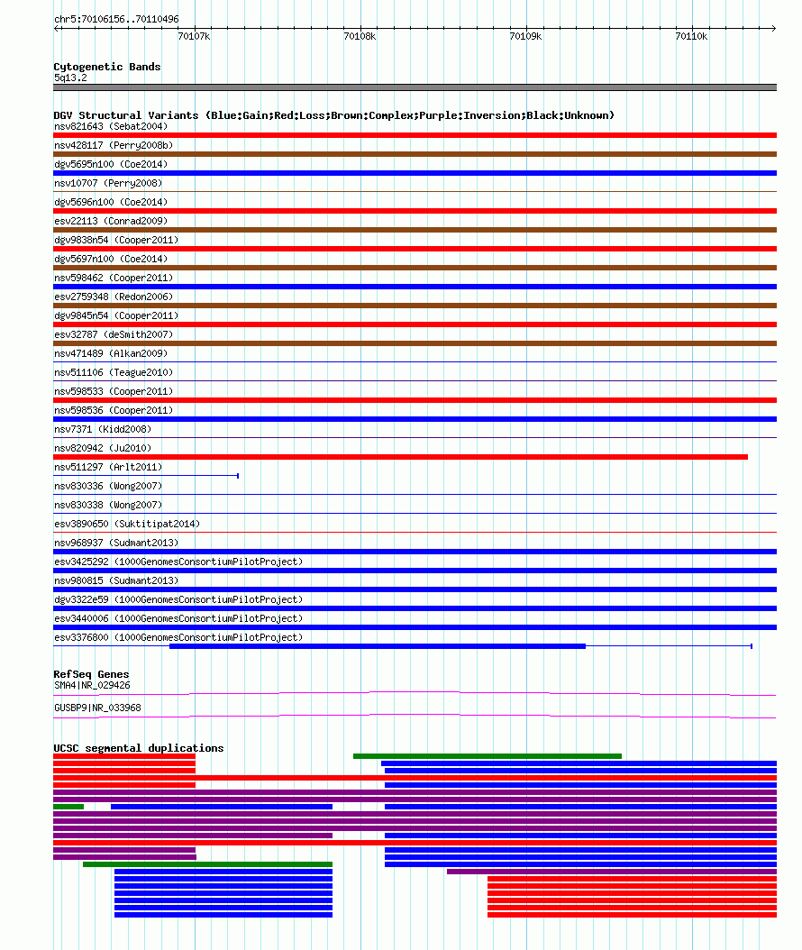
Task: Open variant nsv830336 (Wong2007)
Action: tap(108, 486)
